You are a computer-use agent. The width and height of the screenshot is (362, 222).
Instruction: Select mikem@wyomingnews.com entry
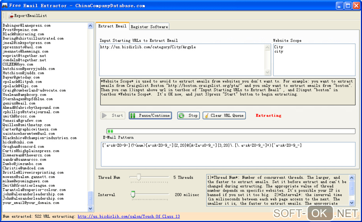pos(26,181)
